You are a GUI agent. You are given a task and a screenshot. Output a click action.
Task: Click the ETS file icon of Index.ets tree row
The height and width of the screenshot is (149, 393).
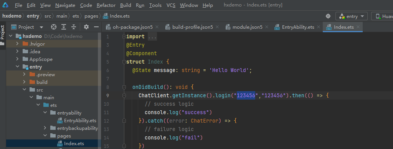point(60,144)
